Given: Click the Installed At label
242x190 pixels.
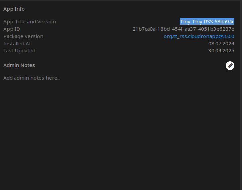Looking at the screenshot, I should click(17, 44).
